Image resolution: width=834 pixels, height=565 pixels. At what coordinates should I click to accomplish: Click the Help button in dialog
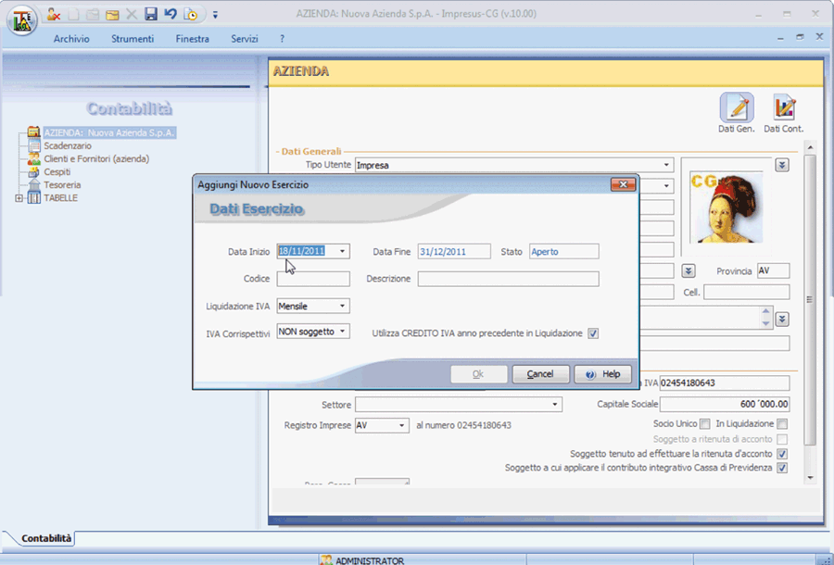pos(602,374)
